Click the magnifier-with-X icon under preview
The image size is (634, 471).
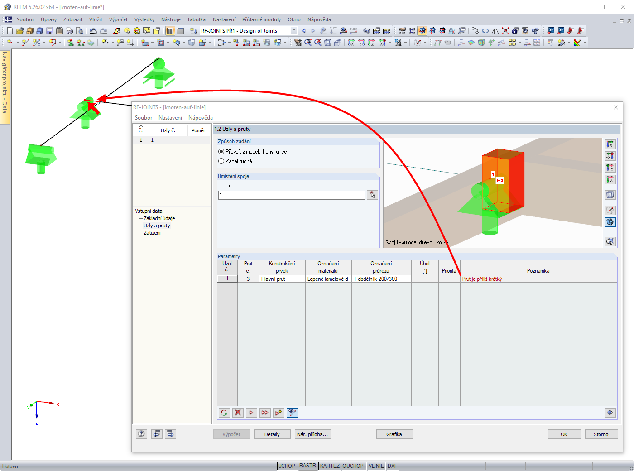(610, 241)
